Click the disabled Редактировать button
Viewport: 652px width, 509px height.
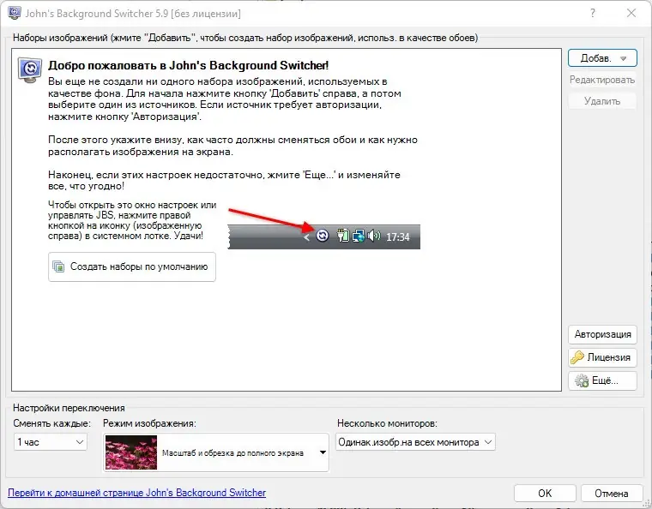coord(602,80)
